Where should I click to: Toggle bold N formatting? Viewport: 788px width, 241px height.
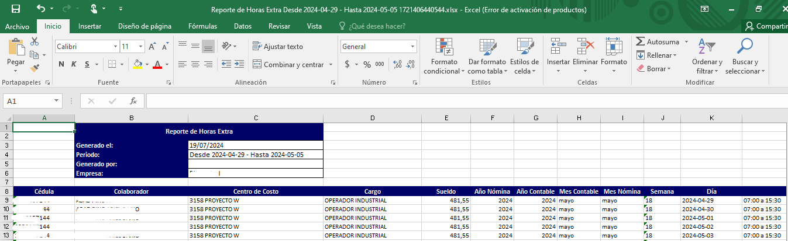pyautogui.click(x=61, y=64)
